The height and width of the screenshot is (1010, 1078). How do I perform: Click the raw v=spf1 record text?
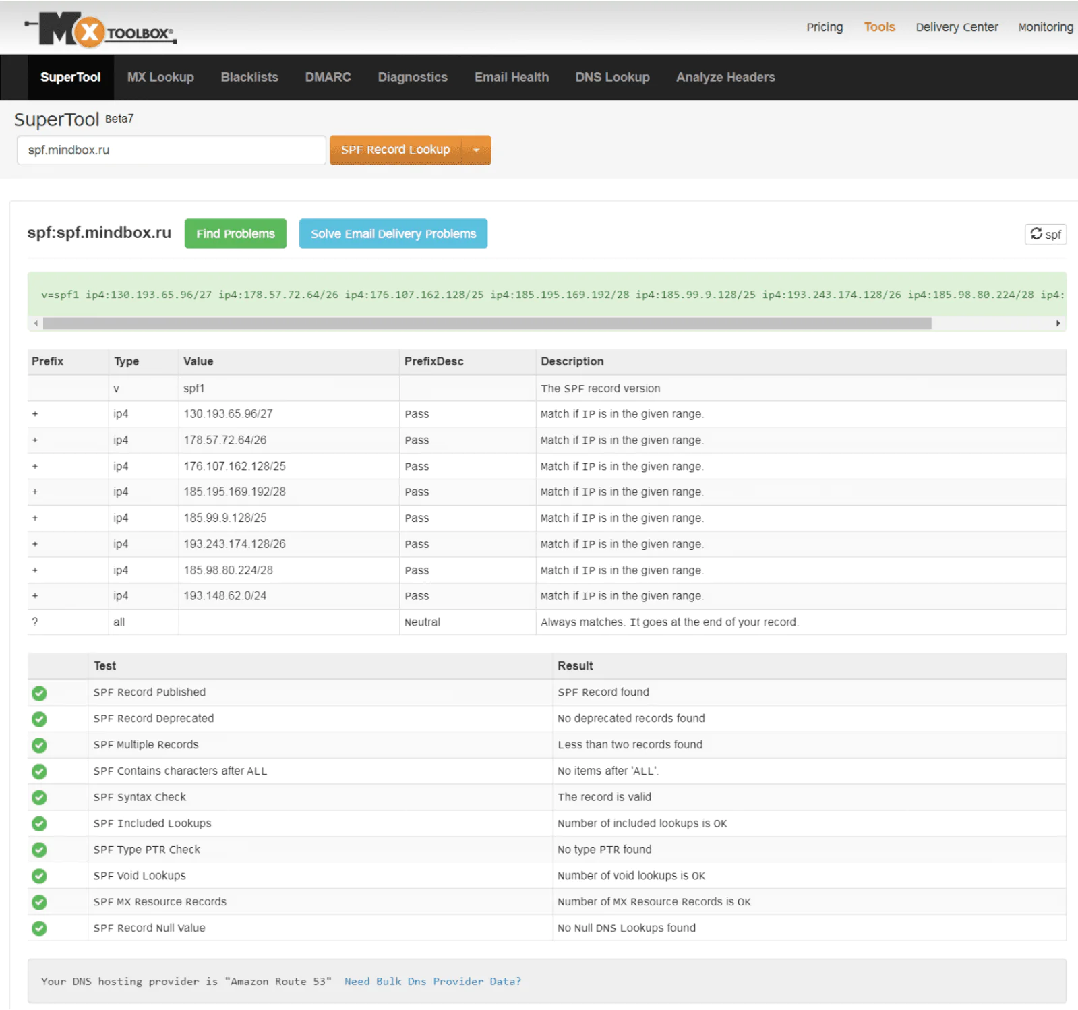tap(552, 295)
